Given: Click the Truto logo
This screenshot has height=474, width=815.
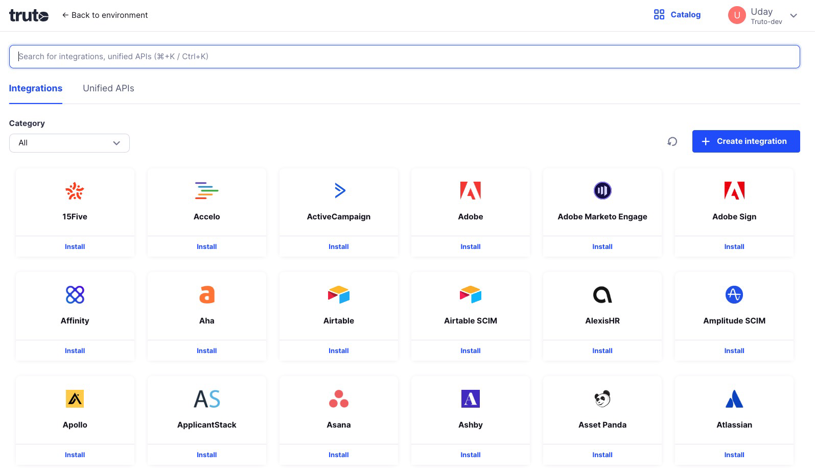Looking at the screenshot, I should point(29,15).
